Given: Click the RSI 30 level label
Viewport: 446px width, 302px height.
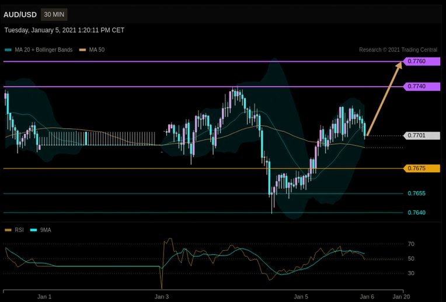Looking at the screenshot, I should 411,273.
